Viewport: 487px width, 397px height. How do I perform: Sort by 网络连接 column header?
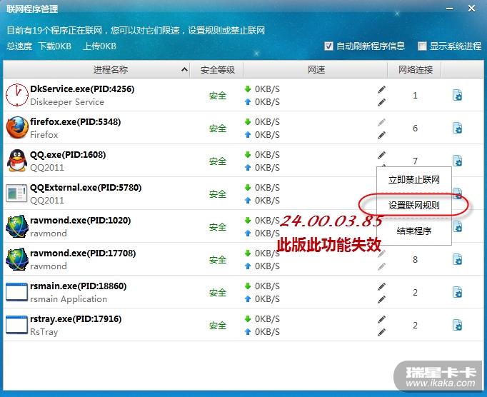pos(416,69)
